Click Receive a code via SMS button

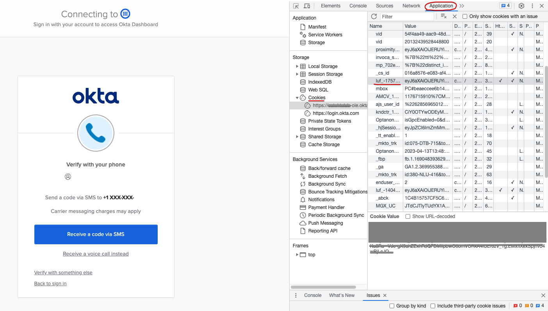(96, 234)
